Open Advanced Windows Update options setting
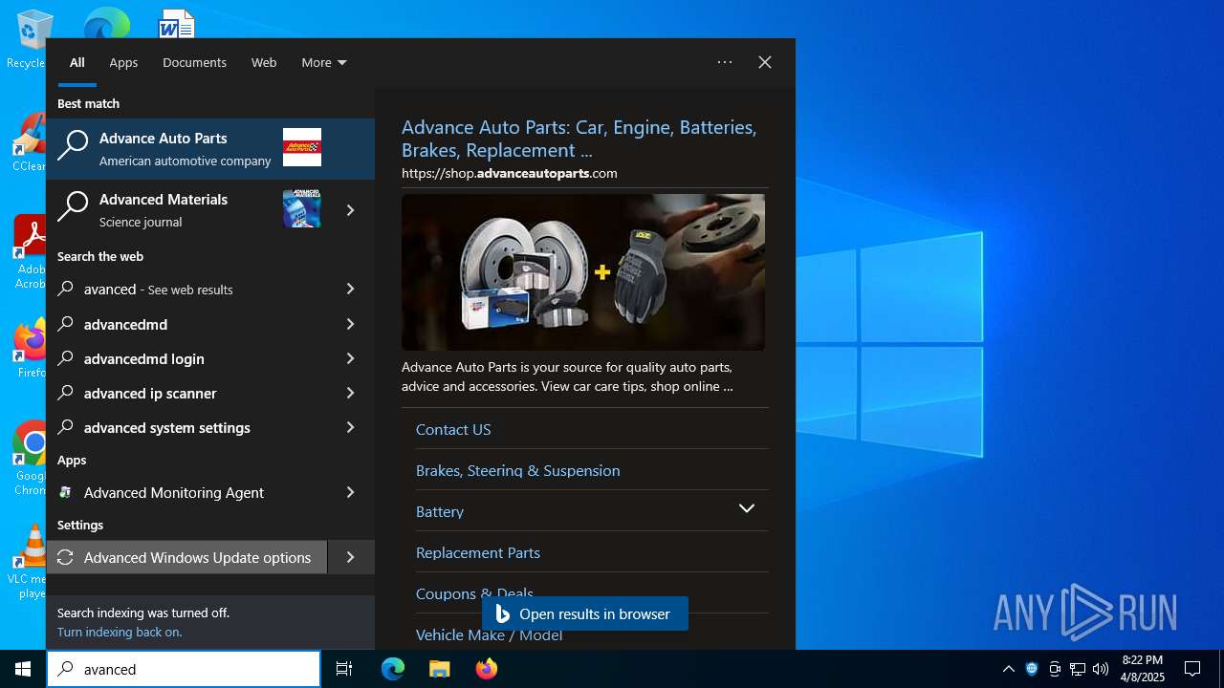Image resolution: width=1224 pixels, height=688 pixels. 186,557
